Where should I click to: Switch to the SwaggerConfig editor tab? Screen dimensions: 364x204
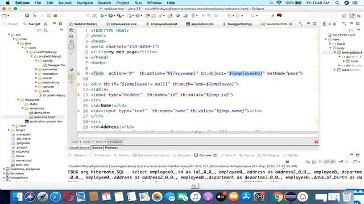click(x=238, y=24)
